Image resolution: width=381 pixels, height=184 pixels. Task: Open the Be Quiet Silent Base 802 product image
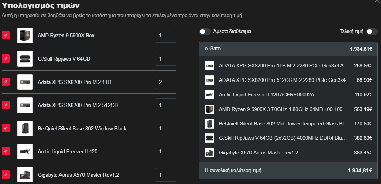click(x=25, y=128)
